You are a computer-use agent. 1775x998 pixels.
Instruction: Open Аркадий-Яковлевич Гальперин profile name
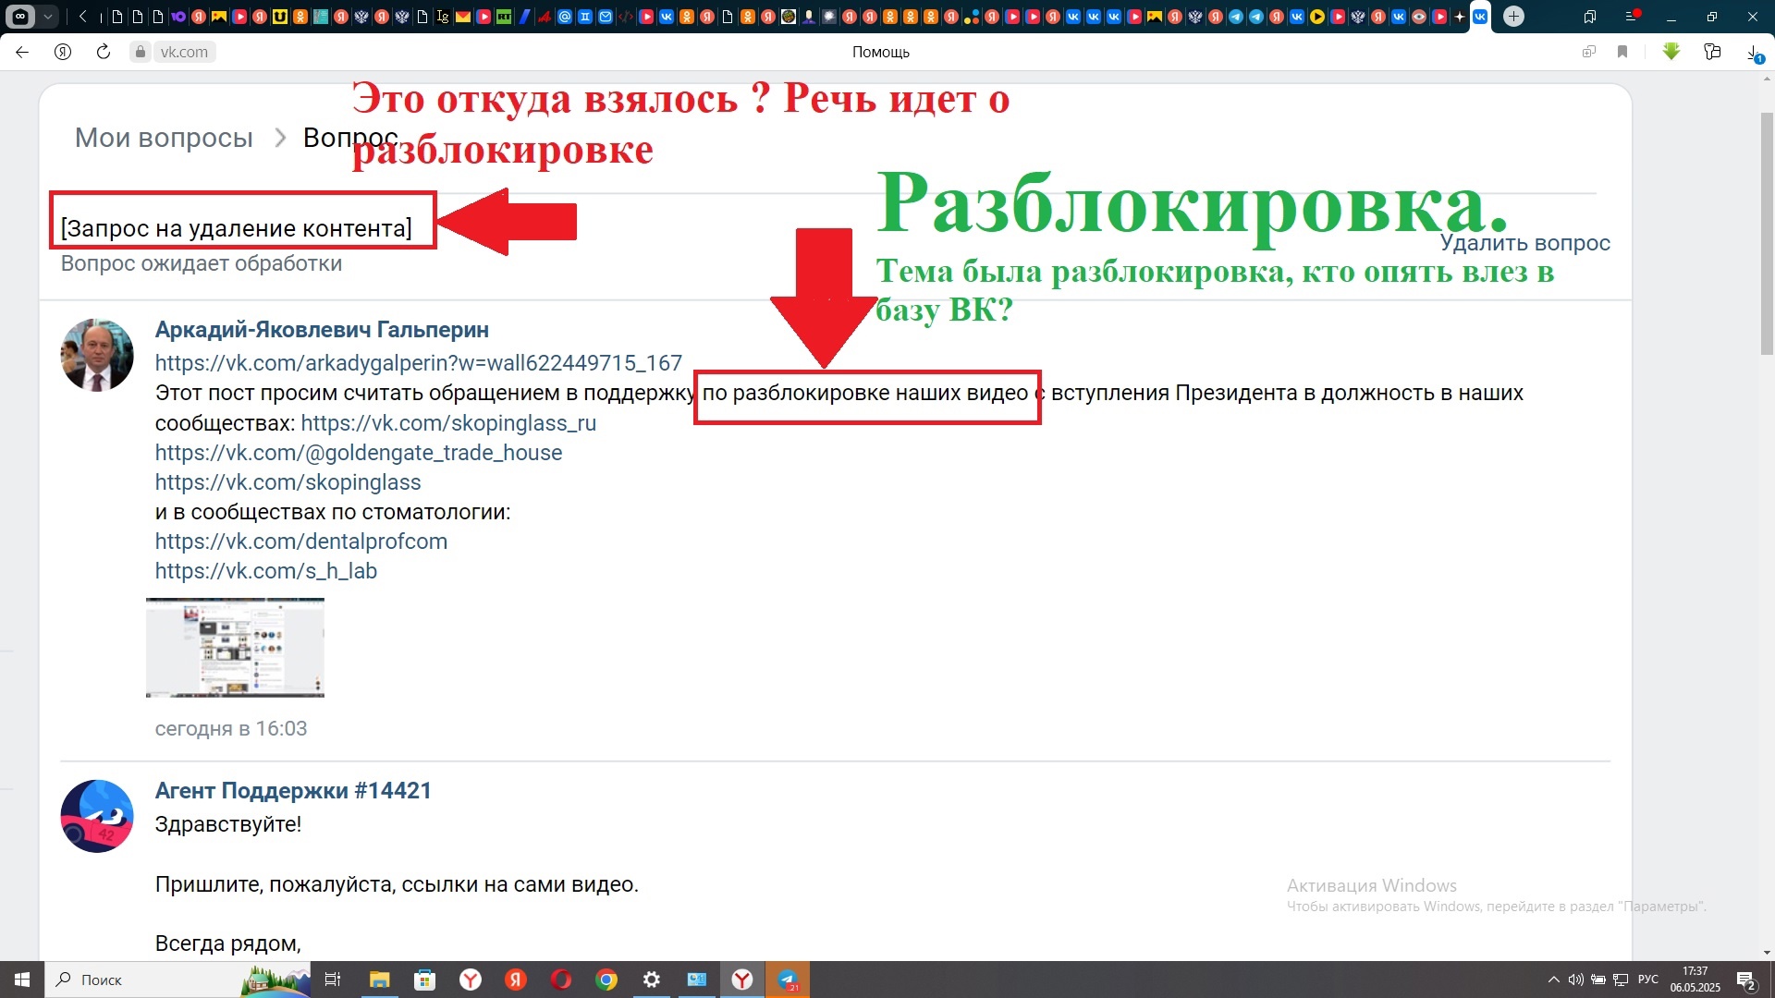(x=322, y=330)
